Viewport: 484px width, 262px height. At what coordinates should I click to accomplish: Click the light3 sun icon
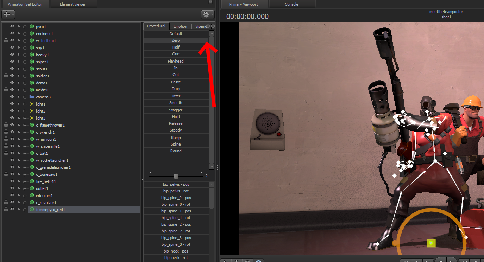(x=32, y=118)
